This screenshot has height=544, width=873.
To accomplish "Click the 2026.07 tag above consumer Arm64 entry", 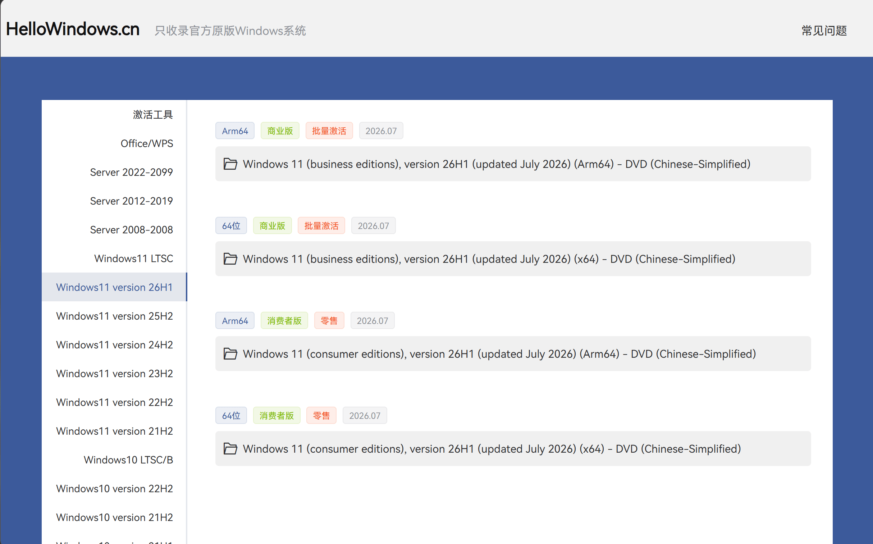I will click(372, 321).
